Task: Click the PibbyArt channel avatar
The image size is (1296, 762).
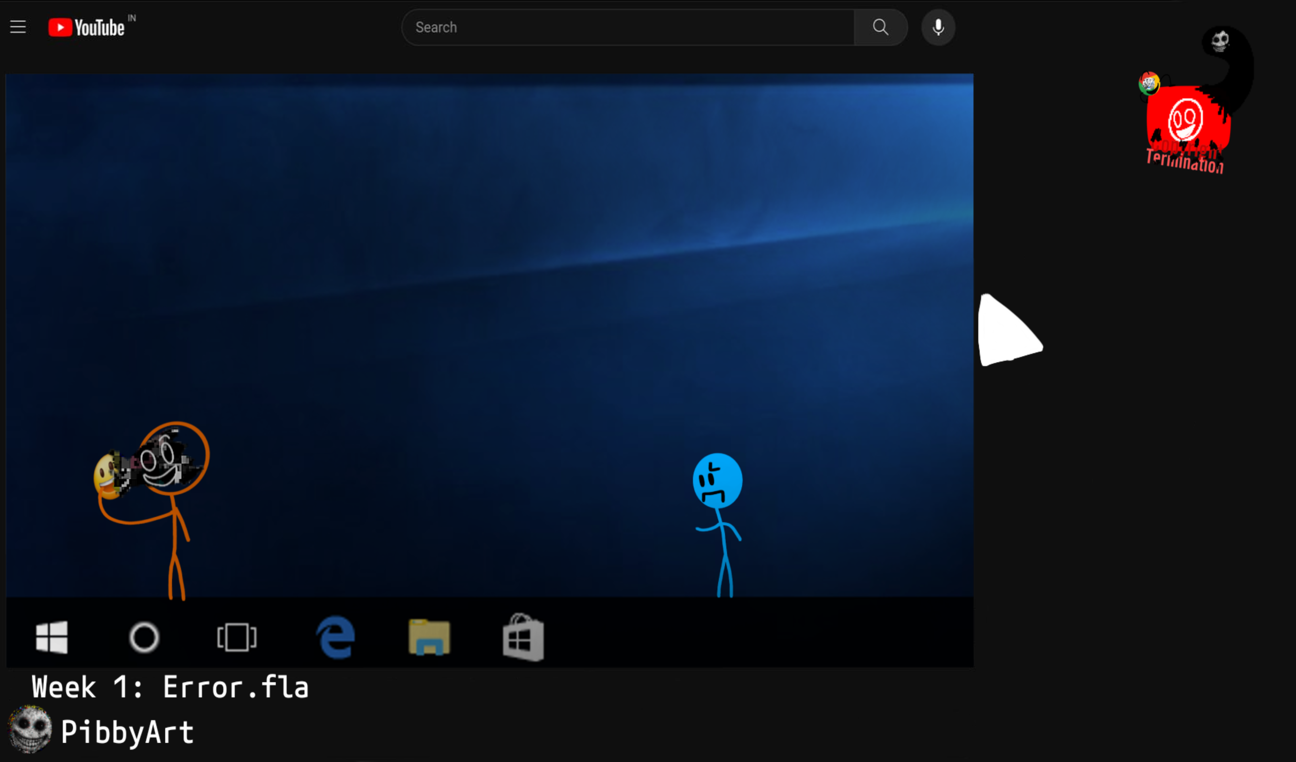Action: pyautogui.click(x=30, y=729)
